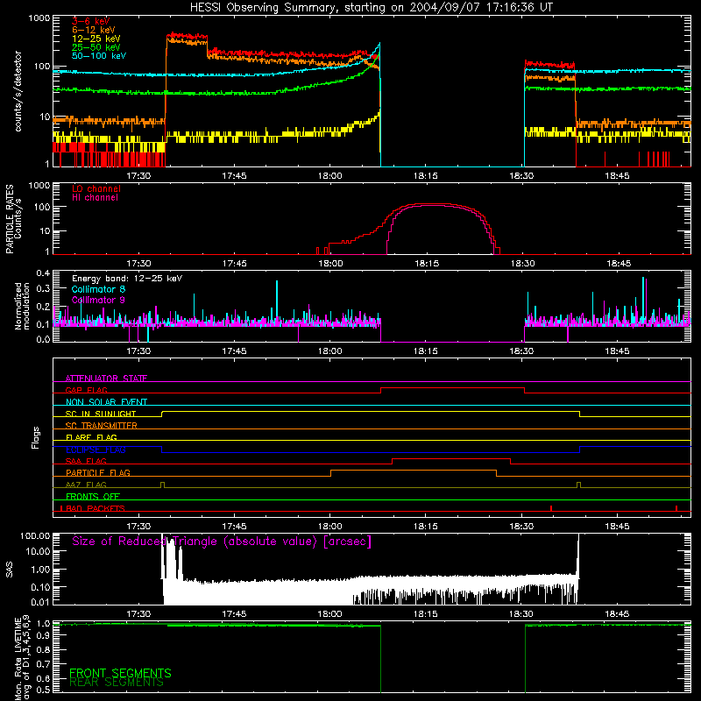Click the 'BAD PACKETS' flag label
This screenshot has height=701, width=701.
click(96, 508)
